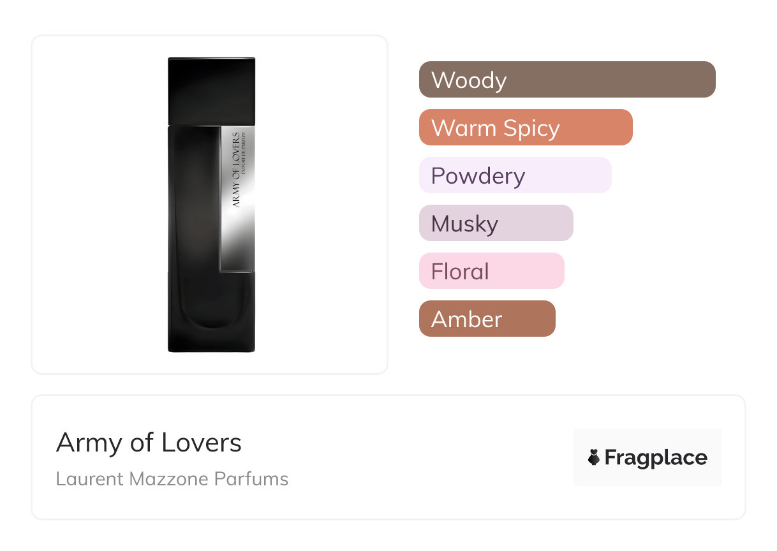This screenshot has width=777, height=551.
Task: Click the black cap of the perfume bottle
Action: pos(211,91)
